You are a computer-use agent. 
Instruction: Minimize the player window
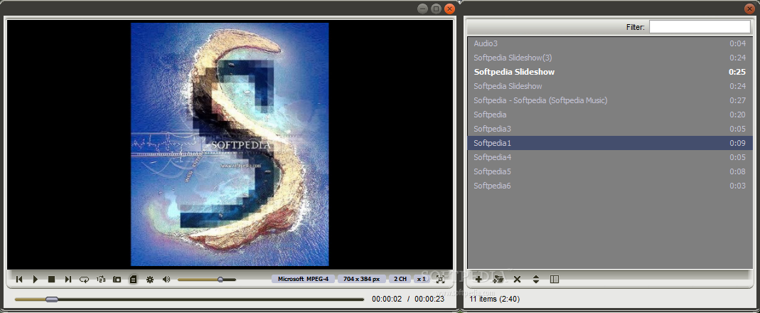(422, 9)
